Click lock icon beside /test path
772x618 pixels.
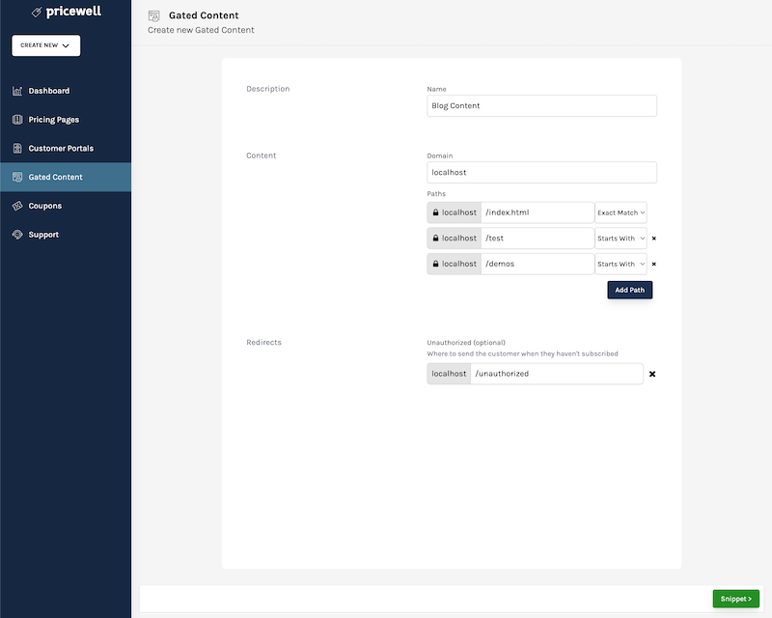pyautogui.click(x=436, y=239)
